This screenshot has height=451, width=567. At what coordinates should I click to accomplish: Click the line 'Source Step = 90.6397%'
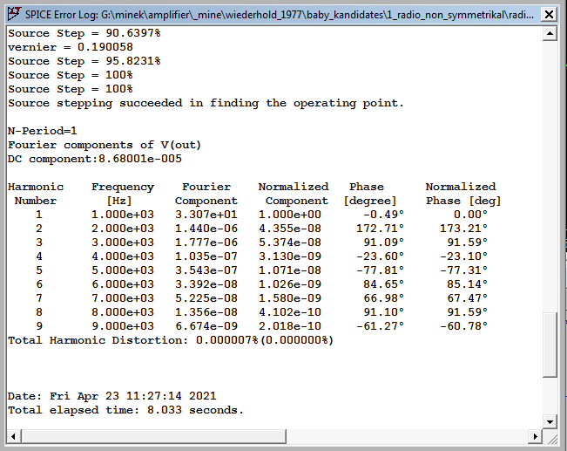click(84, 33)
